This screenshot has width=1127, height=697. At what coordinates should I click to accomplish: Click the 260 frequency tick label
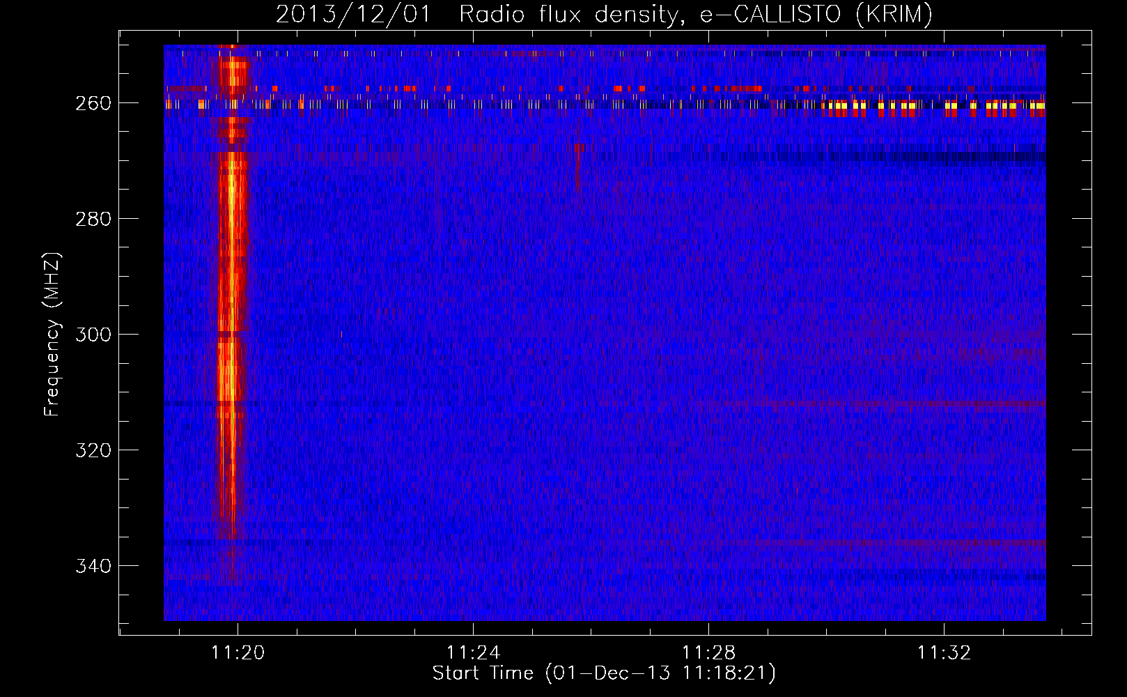pyautogui.click(x=93, y=103)
